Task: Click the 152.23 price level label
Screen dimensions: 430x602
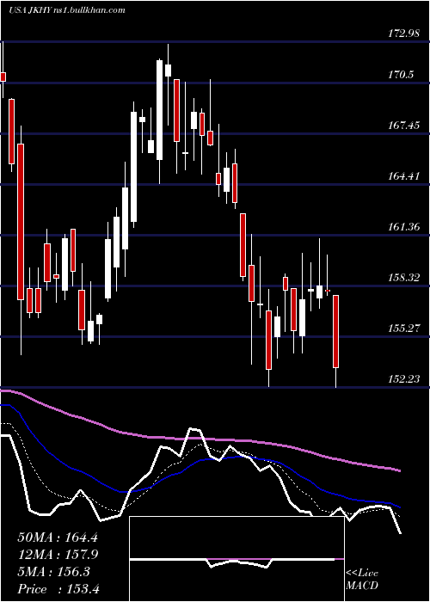Action: (402, 379)
